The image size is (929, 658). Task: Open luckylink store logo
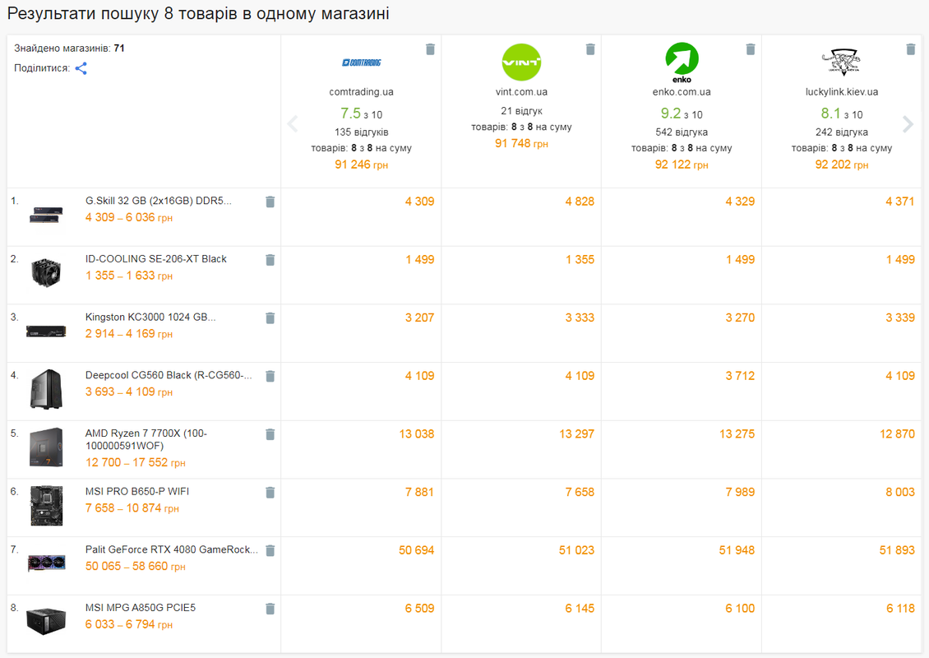841,62
